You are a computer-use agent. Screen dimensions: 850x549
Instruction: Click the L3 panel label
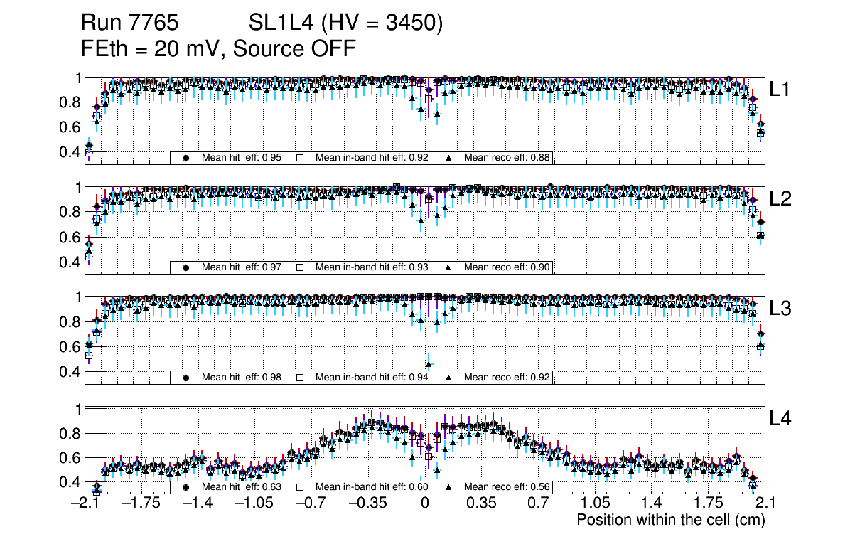click(780, 309)
